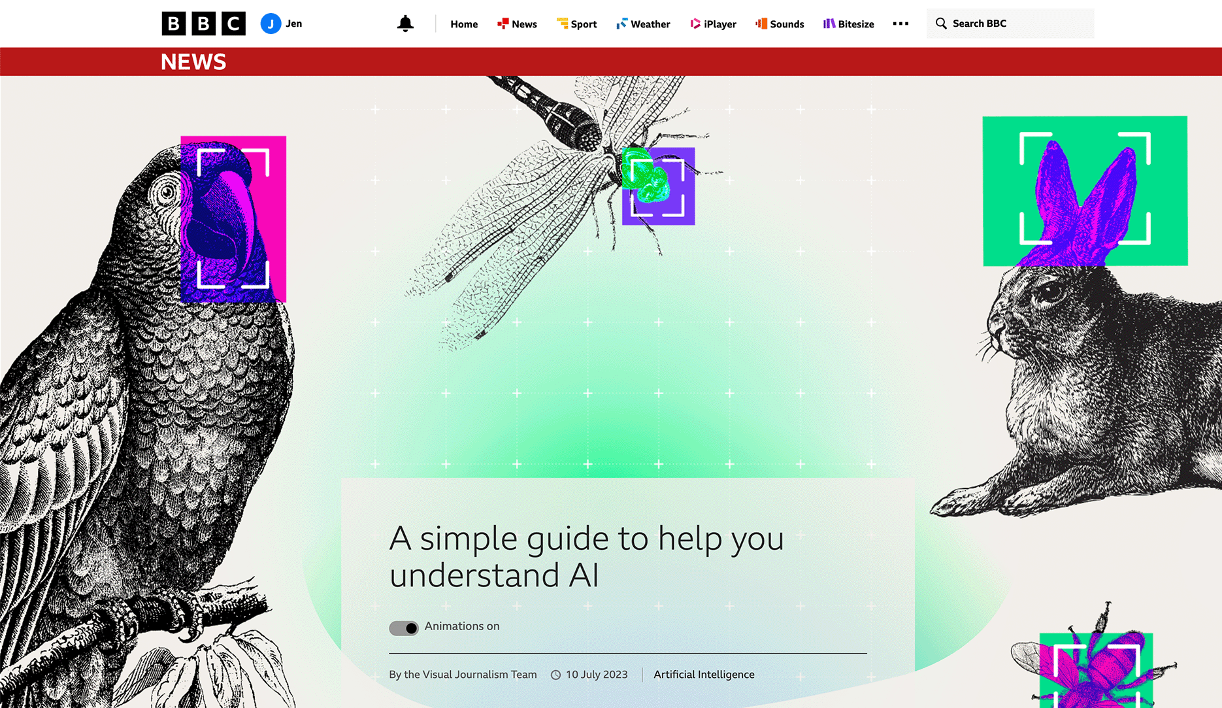The height and width of the screenshot is (708, 1222).
Task: Click the orange Sounds icon
Action: 761,24
